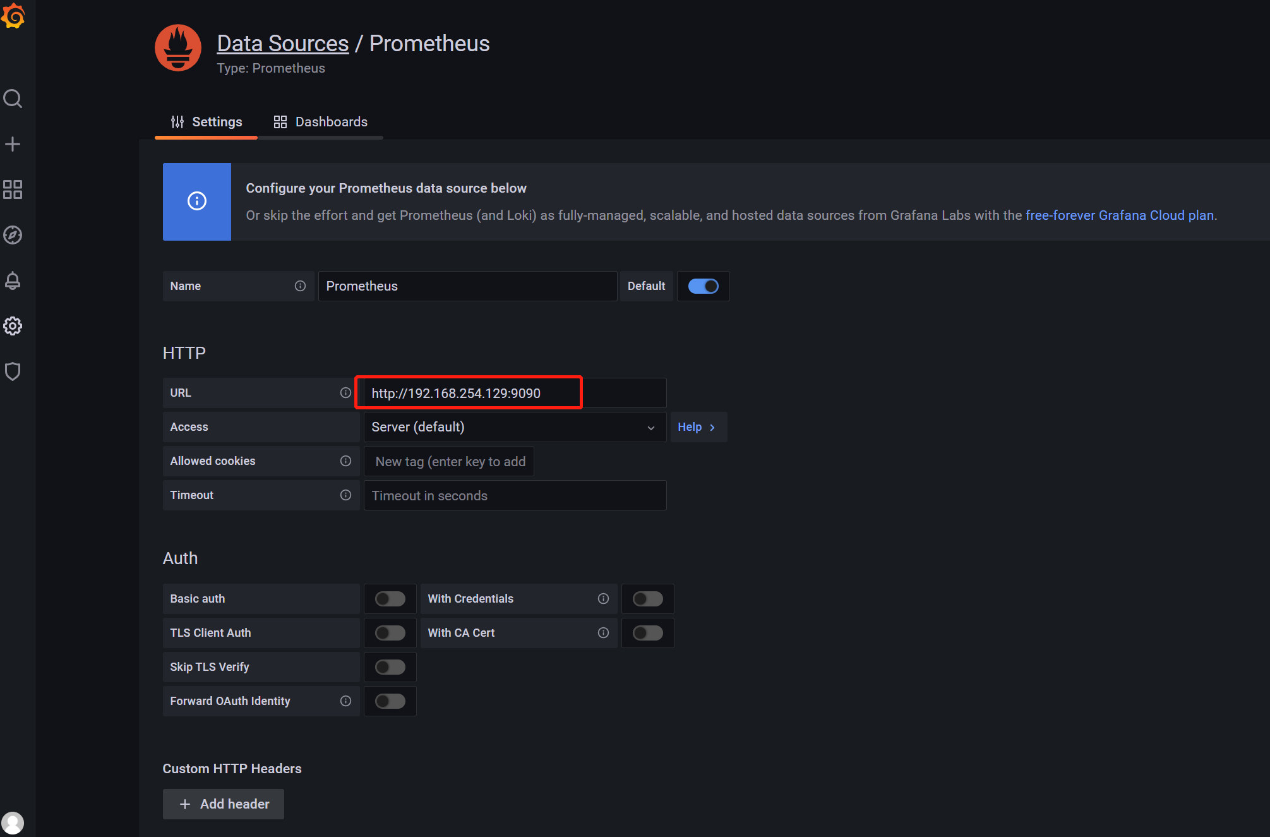Viewport: 1270px width, 837px height.
Task: Enable the With CA Cert toggle
Action: point(647,632)
